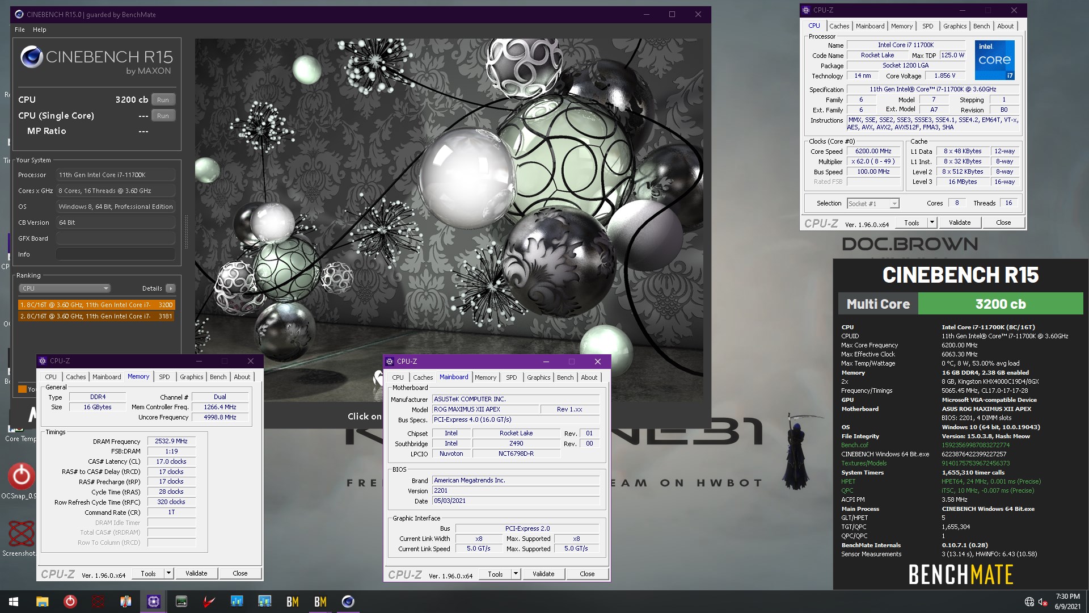
Task: Click the Processor field 11th Gen Intel Core
Action: point(115,175)
